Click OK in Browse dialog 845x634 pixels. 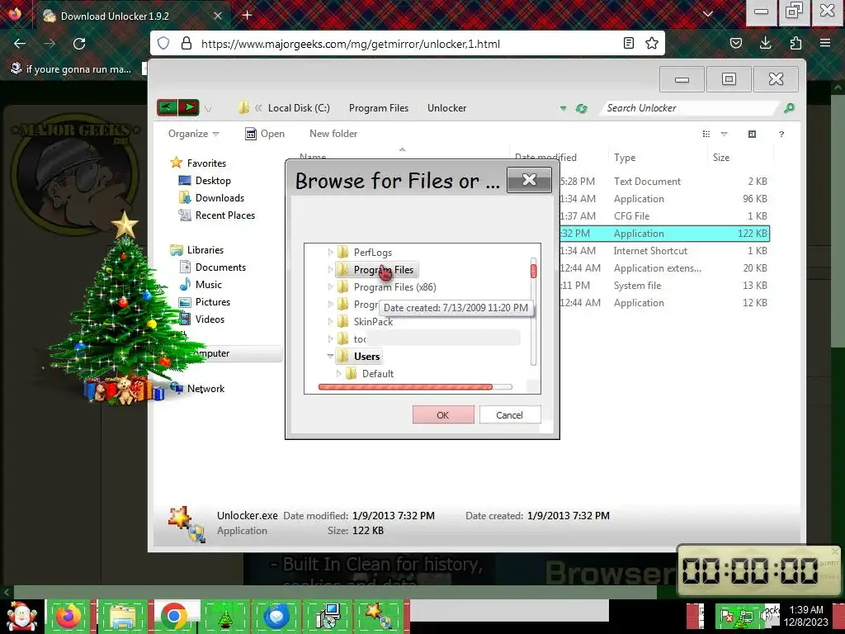coord(443,414)
